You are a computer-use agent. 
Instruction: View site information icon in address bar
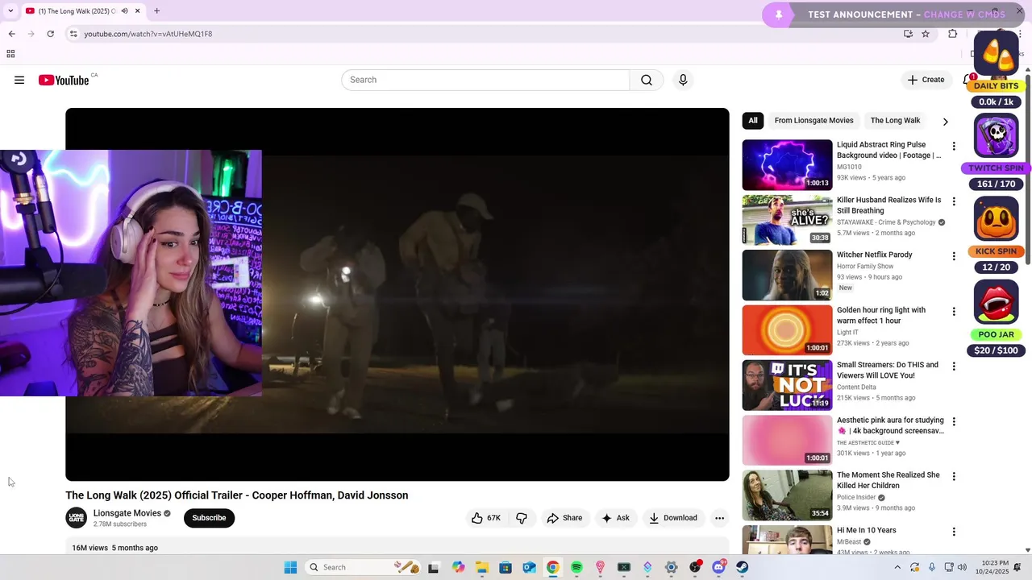point(73,34)
